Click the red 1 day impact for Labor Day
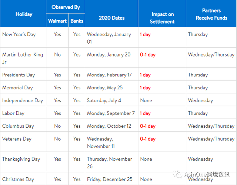This screenshot has width=237, height=185. [x=145, y=113]
